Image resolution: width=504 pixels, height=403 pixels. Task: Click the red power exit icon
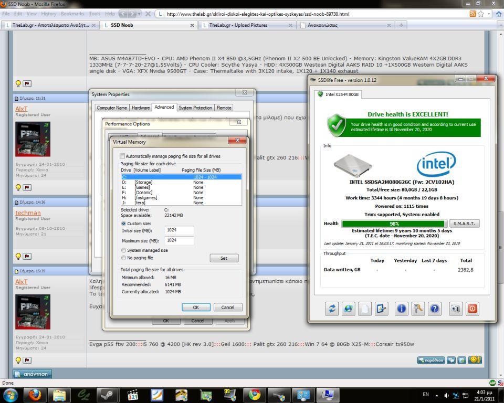pyautogui.click(x=472, y=309)
